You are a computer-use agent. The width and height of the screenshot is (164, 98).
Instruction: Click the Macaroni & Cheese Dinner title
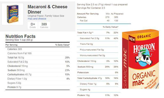tap(47, 9)
